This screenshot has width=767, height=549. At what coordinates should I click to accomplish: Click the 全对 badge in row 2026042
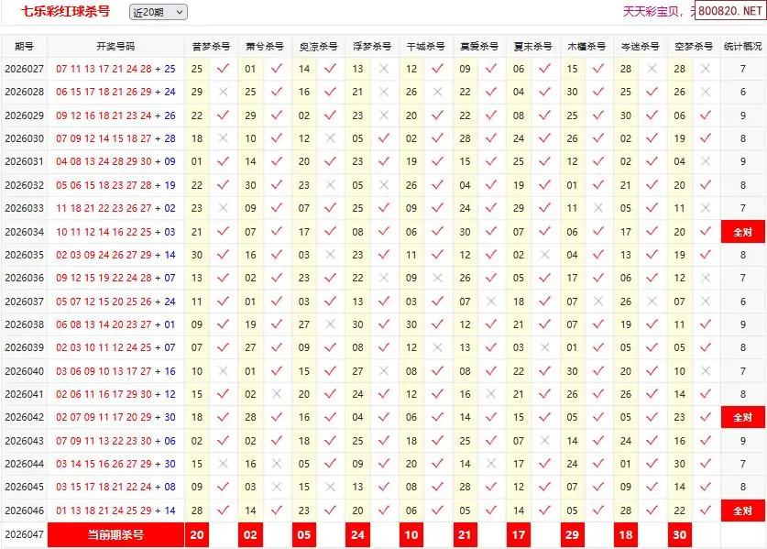[742, 418]
